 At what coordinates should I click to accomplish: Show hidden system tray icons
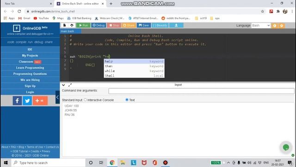point(228,163)
